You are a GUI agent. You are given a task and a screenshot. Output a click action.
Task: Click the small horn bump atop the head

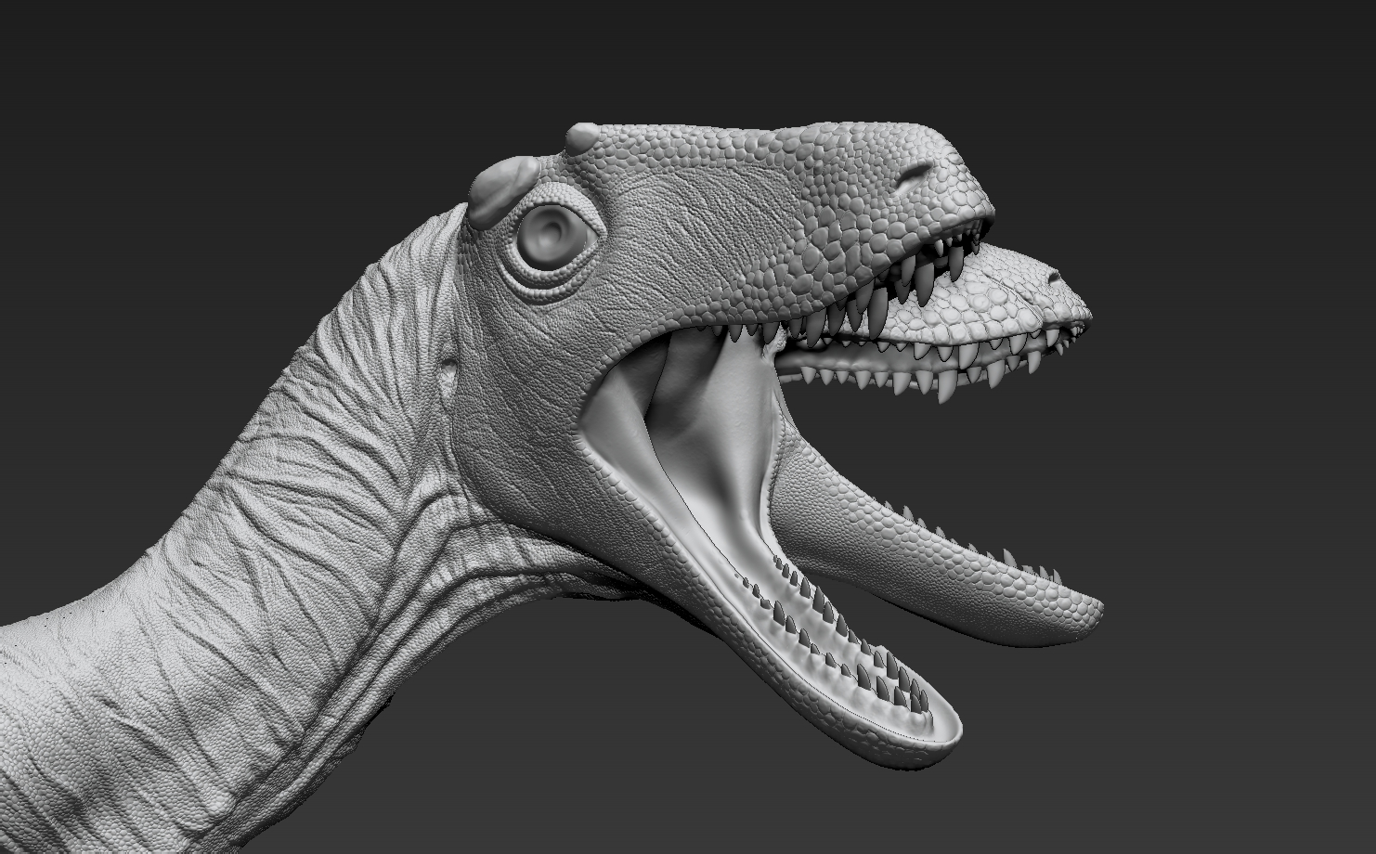(x=583, y=137)
